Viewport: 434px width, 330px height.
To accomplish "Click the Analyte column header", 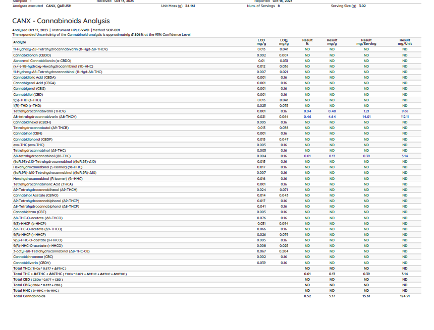I will click(20, 42).
